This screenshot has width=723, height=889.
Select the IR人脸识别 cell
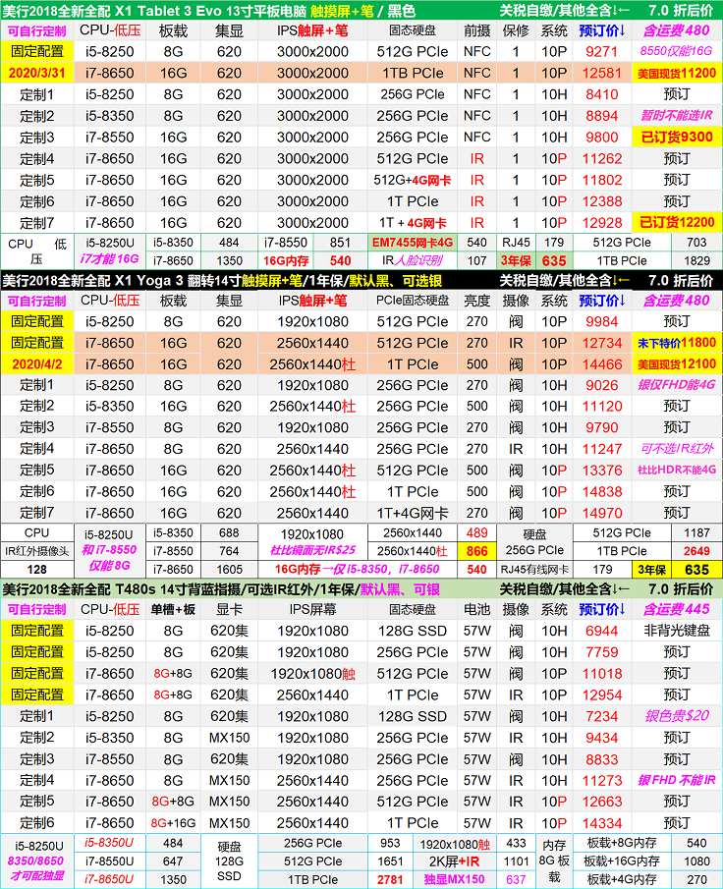coord(412,261)
